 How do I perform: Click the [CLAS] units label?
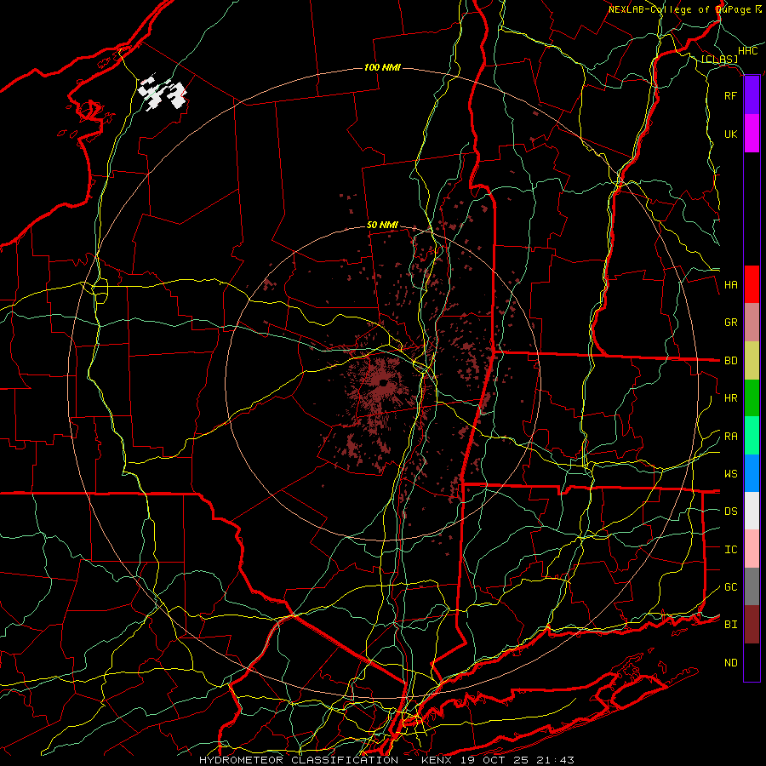(719, 60)
